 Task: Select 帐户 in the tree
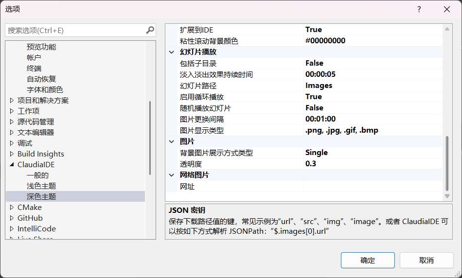click(x=34, y=57)
